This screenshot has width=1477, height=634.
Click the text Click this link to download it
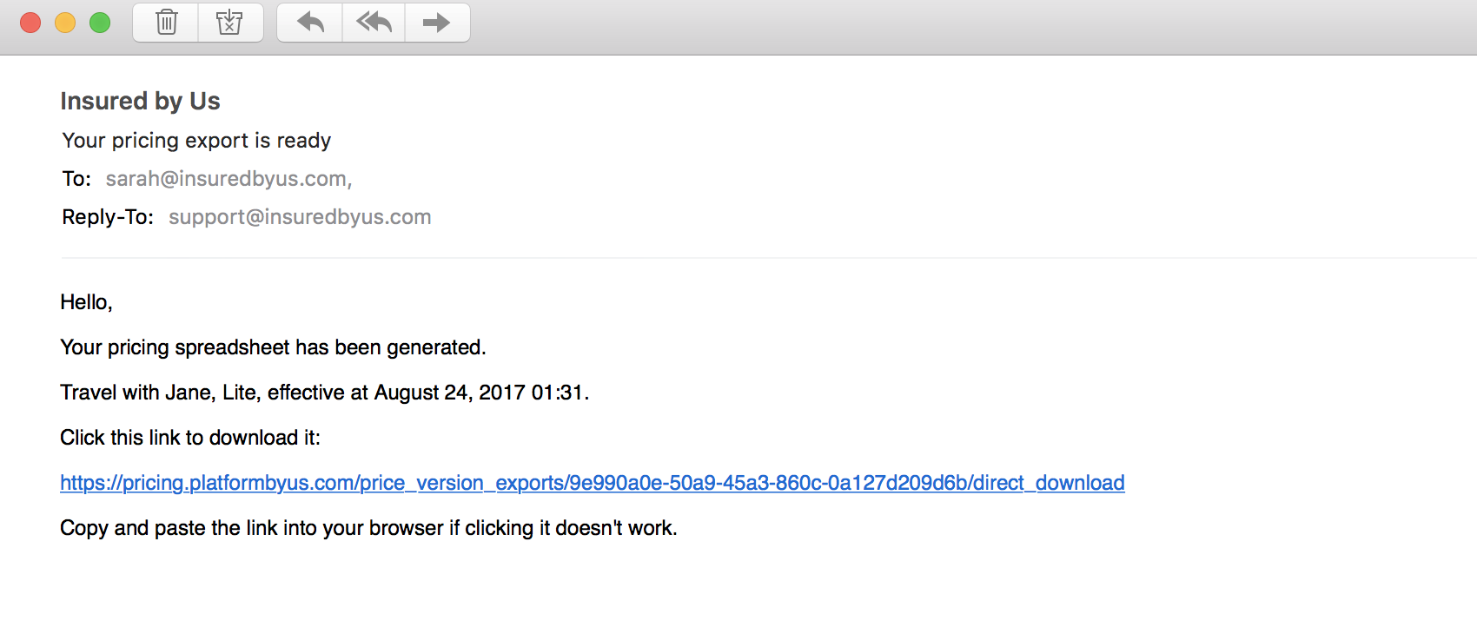190,438
